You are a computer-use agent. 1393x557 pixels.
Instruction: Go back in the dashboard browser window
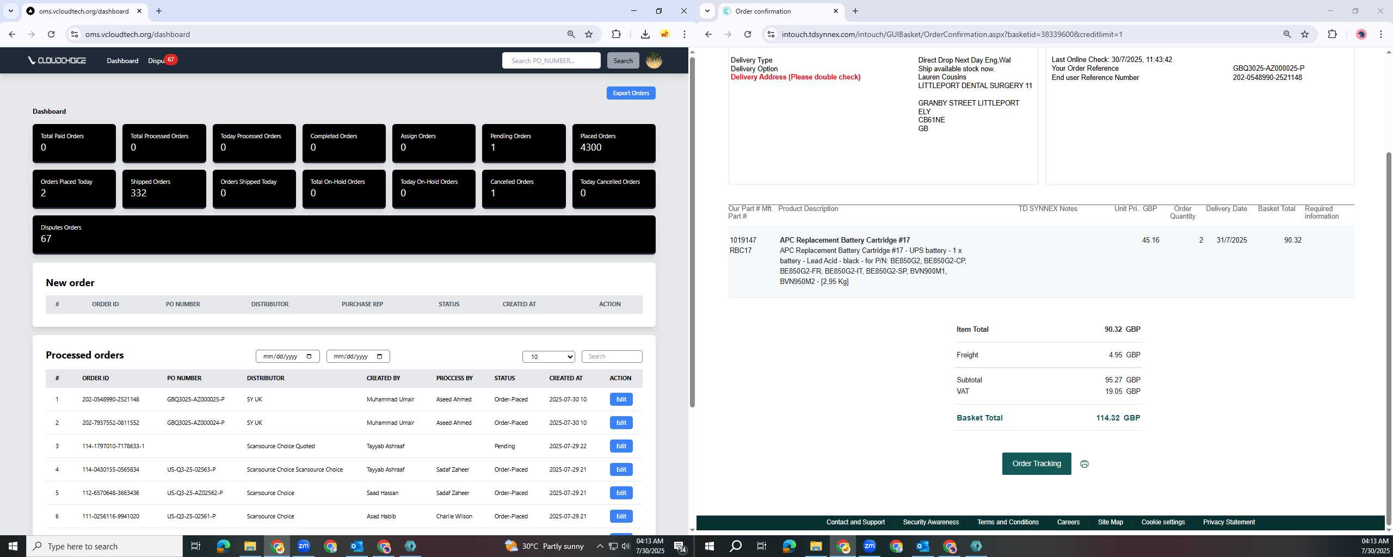[x=12, y=34]
